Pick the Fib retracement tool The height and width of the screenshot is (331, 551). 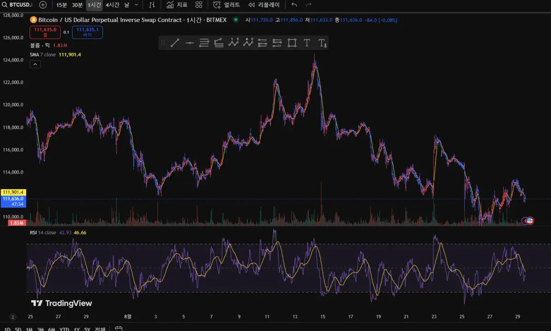click(204, 43)
